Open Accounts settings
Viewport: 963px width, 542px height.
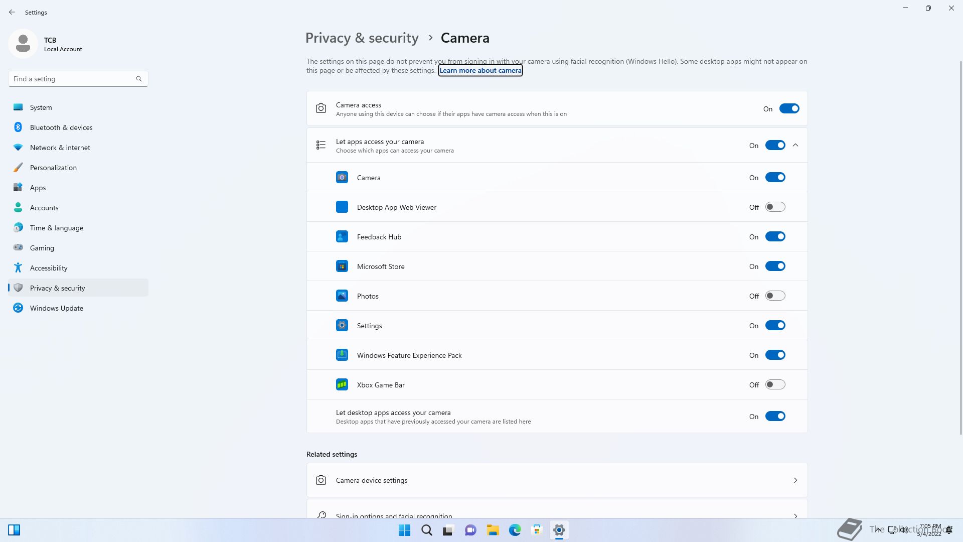pos(78,208)
